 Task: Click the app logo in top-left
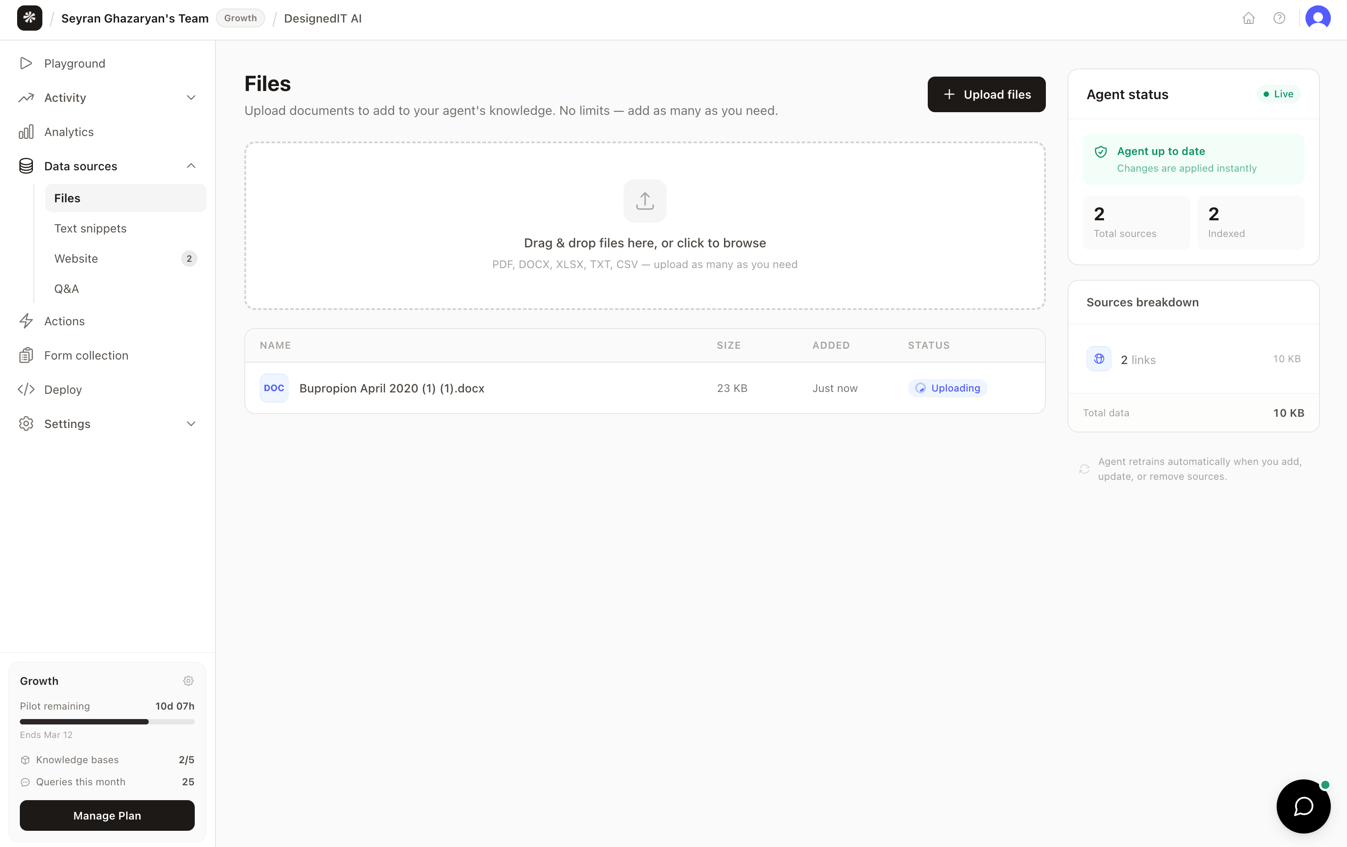point(30,18)
